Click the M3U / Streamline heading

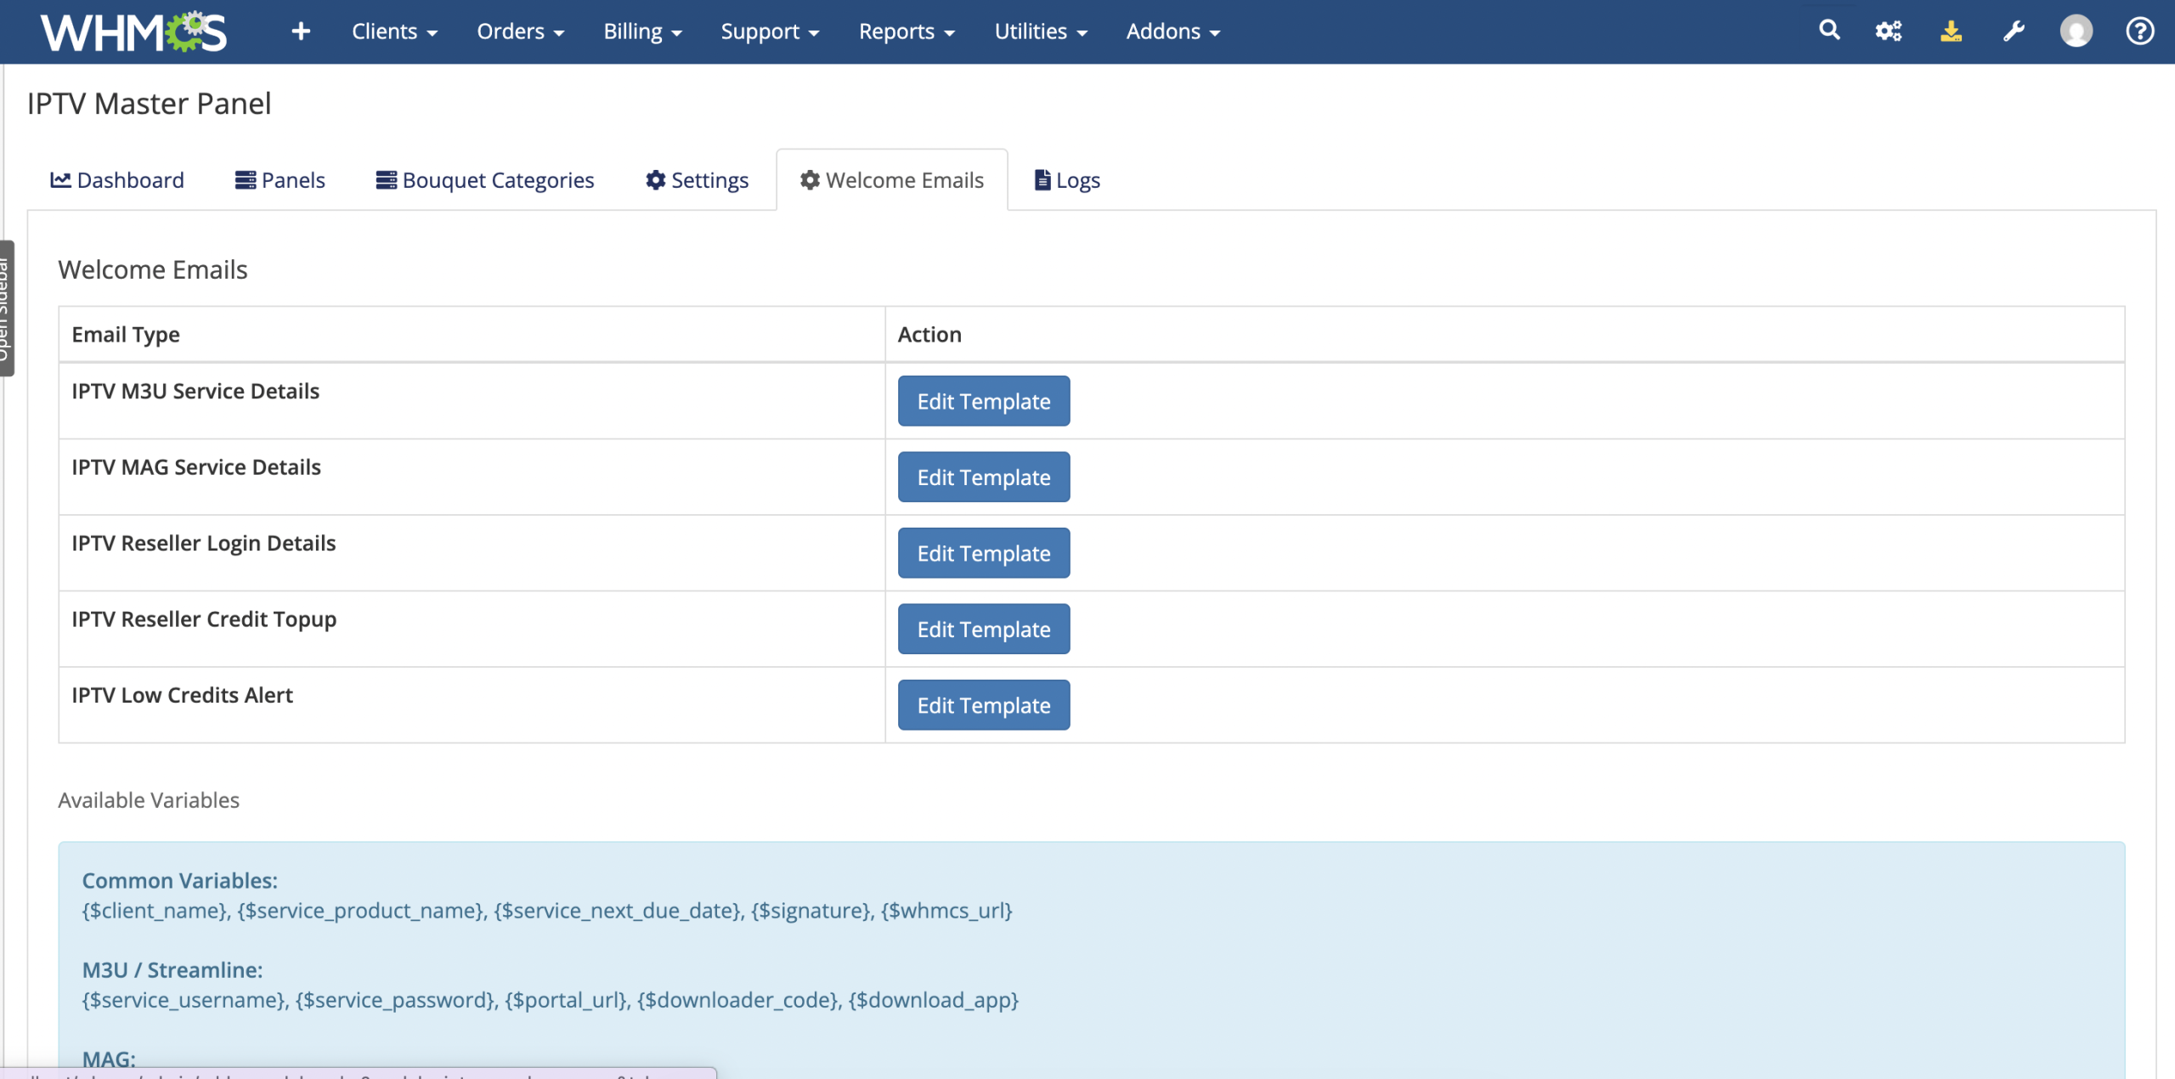pyautogui.click(x=172, y=970)
